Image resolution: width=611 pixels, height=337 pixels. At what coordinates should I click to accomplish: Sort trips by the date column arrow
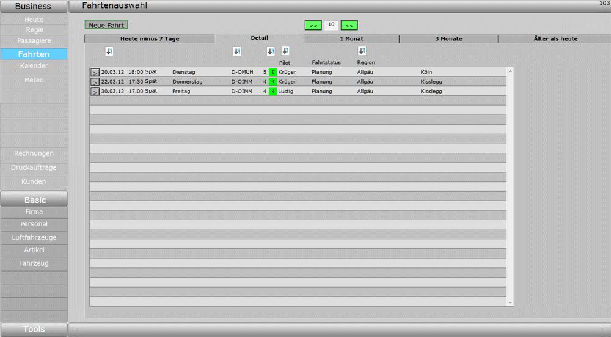click(x=109, y=51)
